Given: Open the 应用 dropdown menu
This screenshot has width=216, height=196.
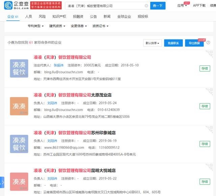Looking at the screenshot, I should 182,5.
